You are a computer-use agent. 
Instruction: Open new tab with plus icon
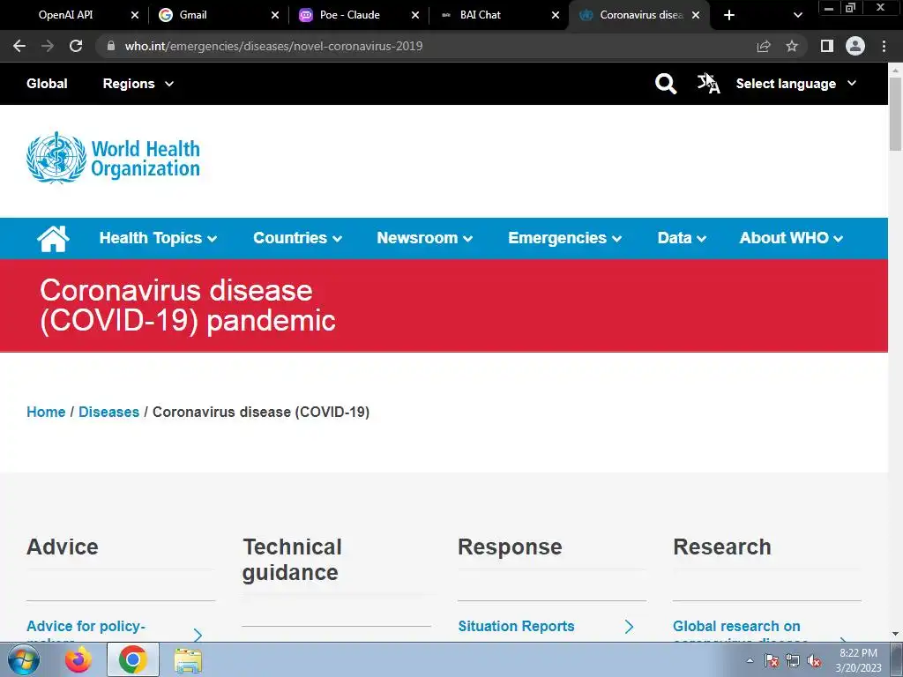[x=729, y=15]
